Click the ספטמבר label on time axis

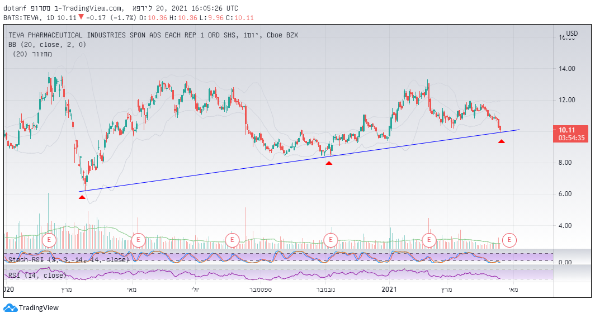(x=261, y=289)
